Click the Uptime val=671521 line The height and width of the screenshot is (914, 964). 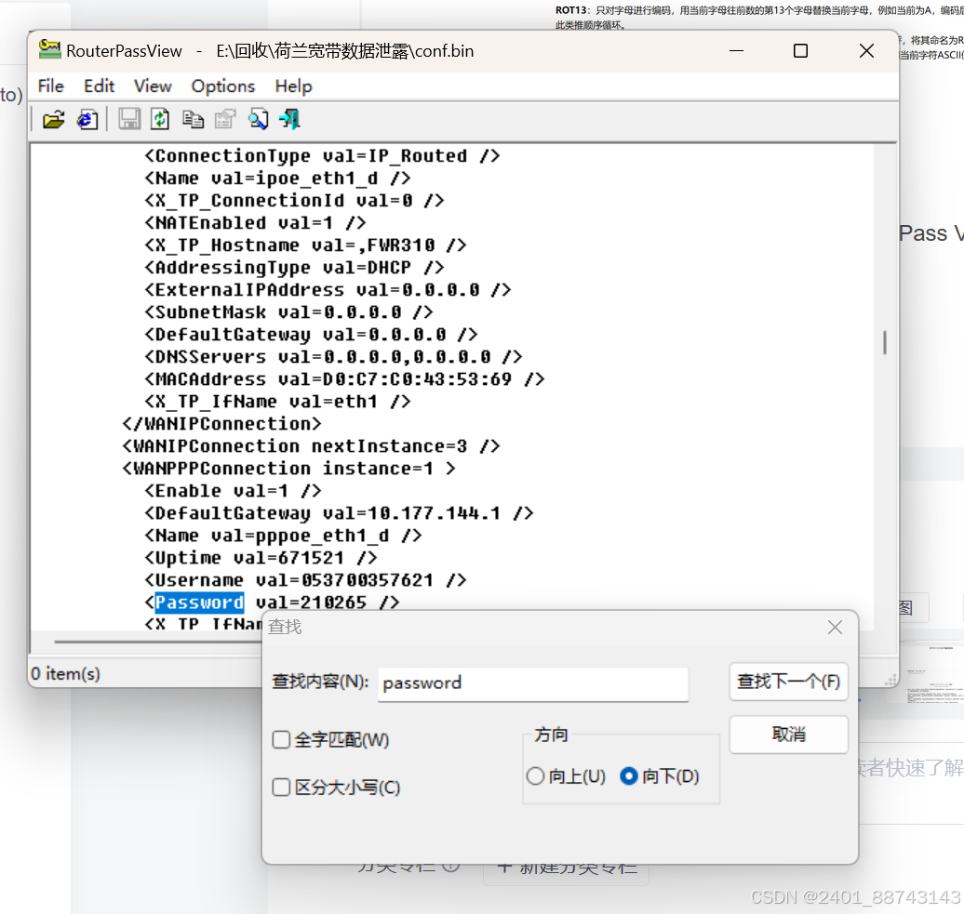(x=261, y=558)
